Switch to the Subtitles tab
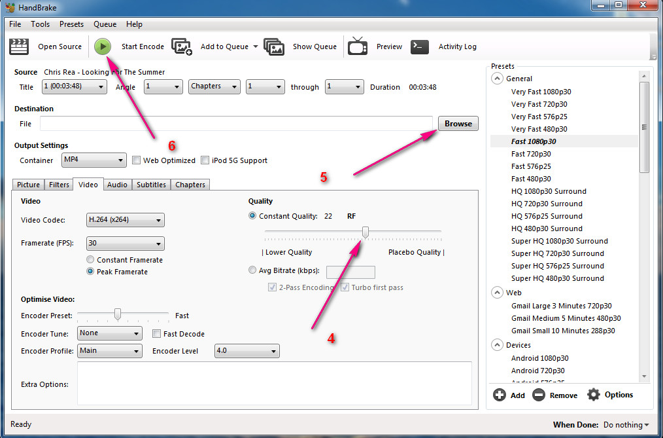663x438 pixels. click(151, 185)
